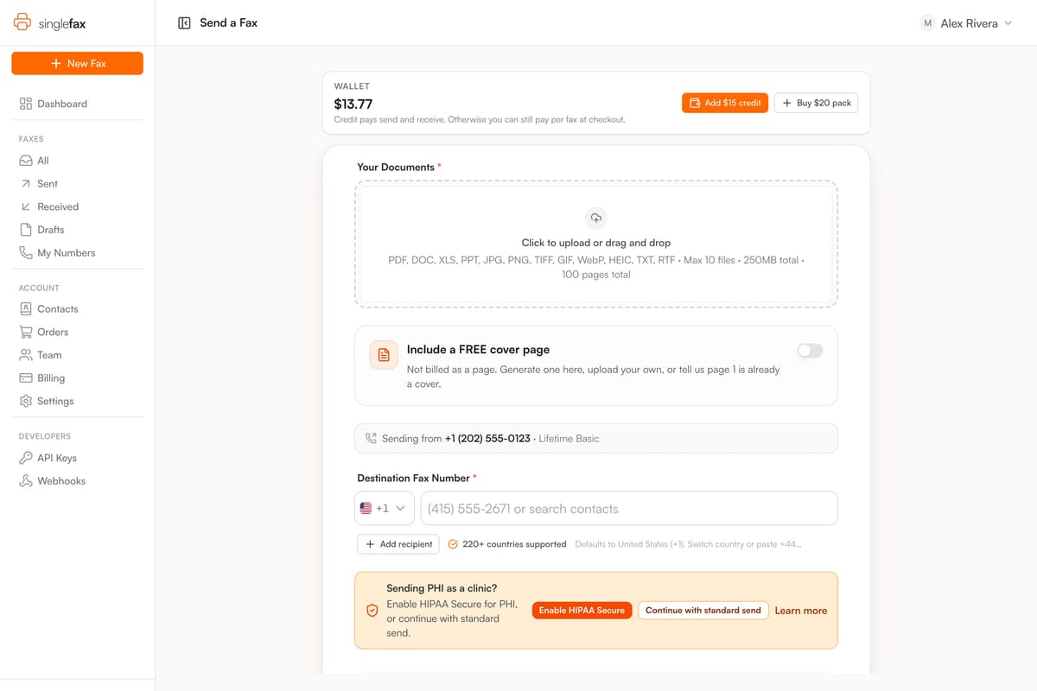This screenshot has height=691, width=1037.
Task: Click the API Keys key icon
Action: pos(26,458)
